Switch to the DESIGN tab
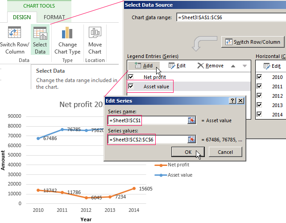Image resolution: width=286 pixels, height=223 pixels. coord(22,17)
